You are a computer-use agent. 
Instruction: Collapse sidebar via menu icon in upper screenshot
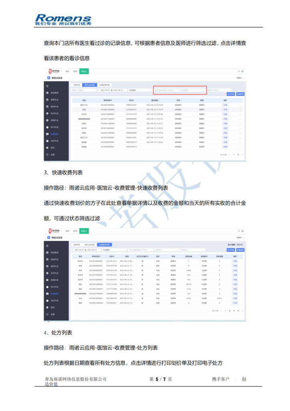[47, 86]
